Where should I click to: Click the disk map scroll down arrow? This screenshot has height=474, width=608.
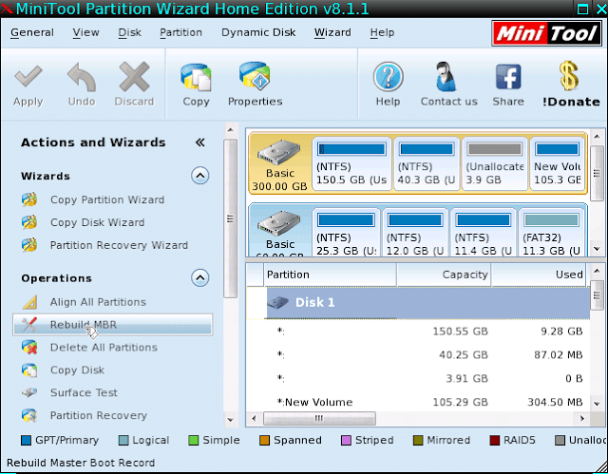point(598,249)
